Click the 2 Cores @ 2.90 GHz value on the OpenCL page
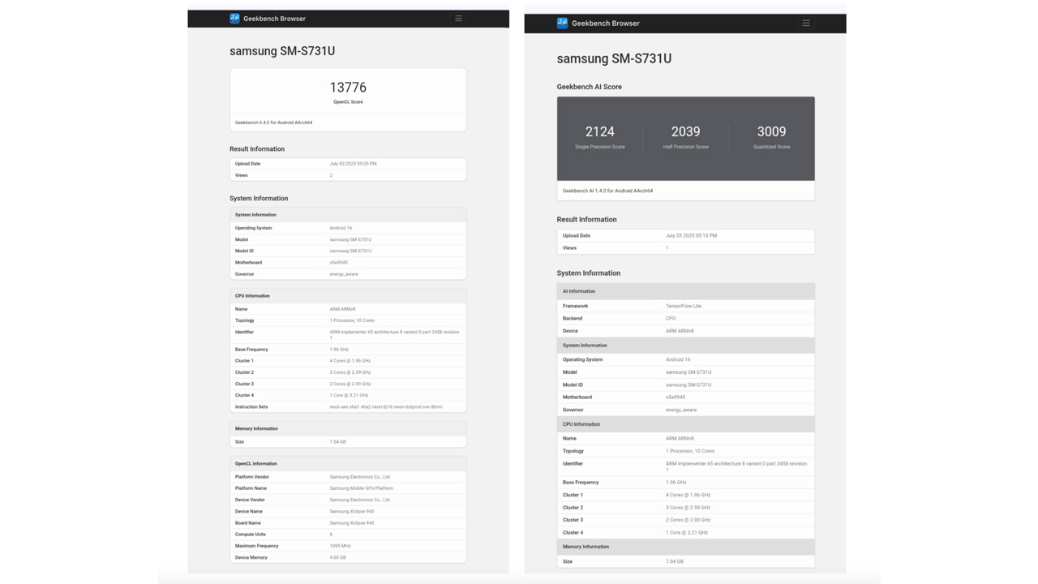The image size is (1038, 584). (x=350, y=384)
